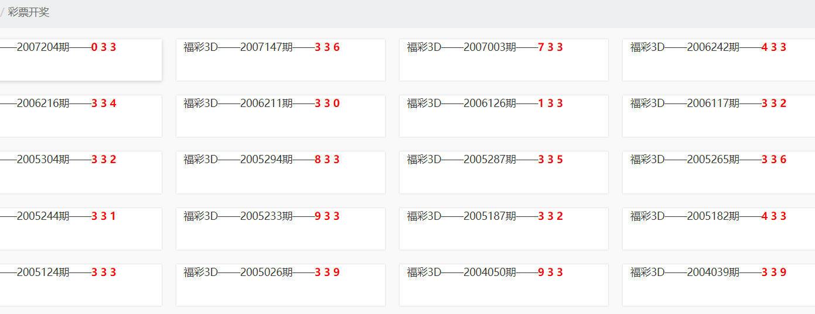The height and width of the screenshot is (314, 815).
Task: Click winning numbers 3 3 2 of 2005304期
Action: [x=104, y=160]
